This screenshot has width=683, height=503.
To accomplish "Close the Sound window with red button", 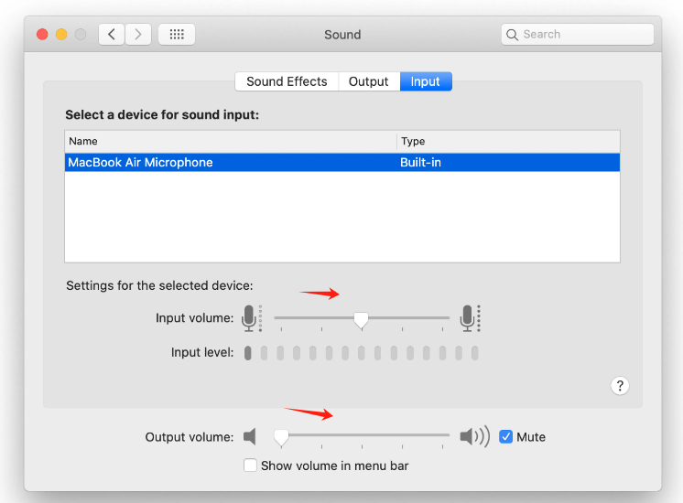I will 42,35.
